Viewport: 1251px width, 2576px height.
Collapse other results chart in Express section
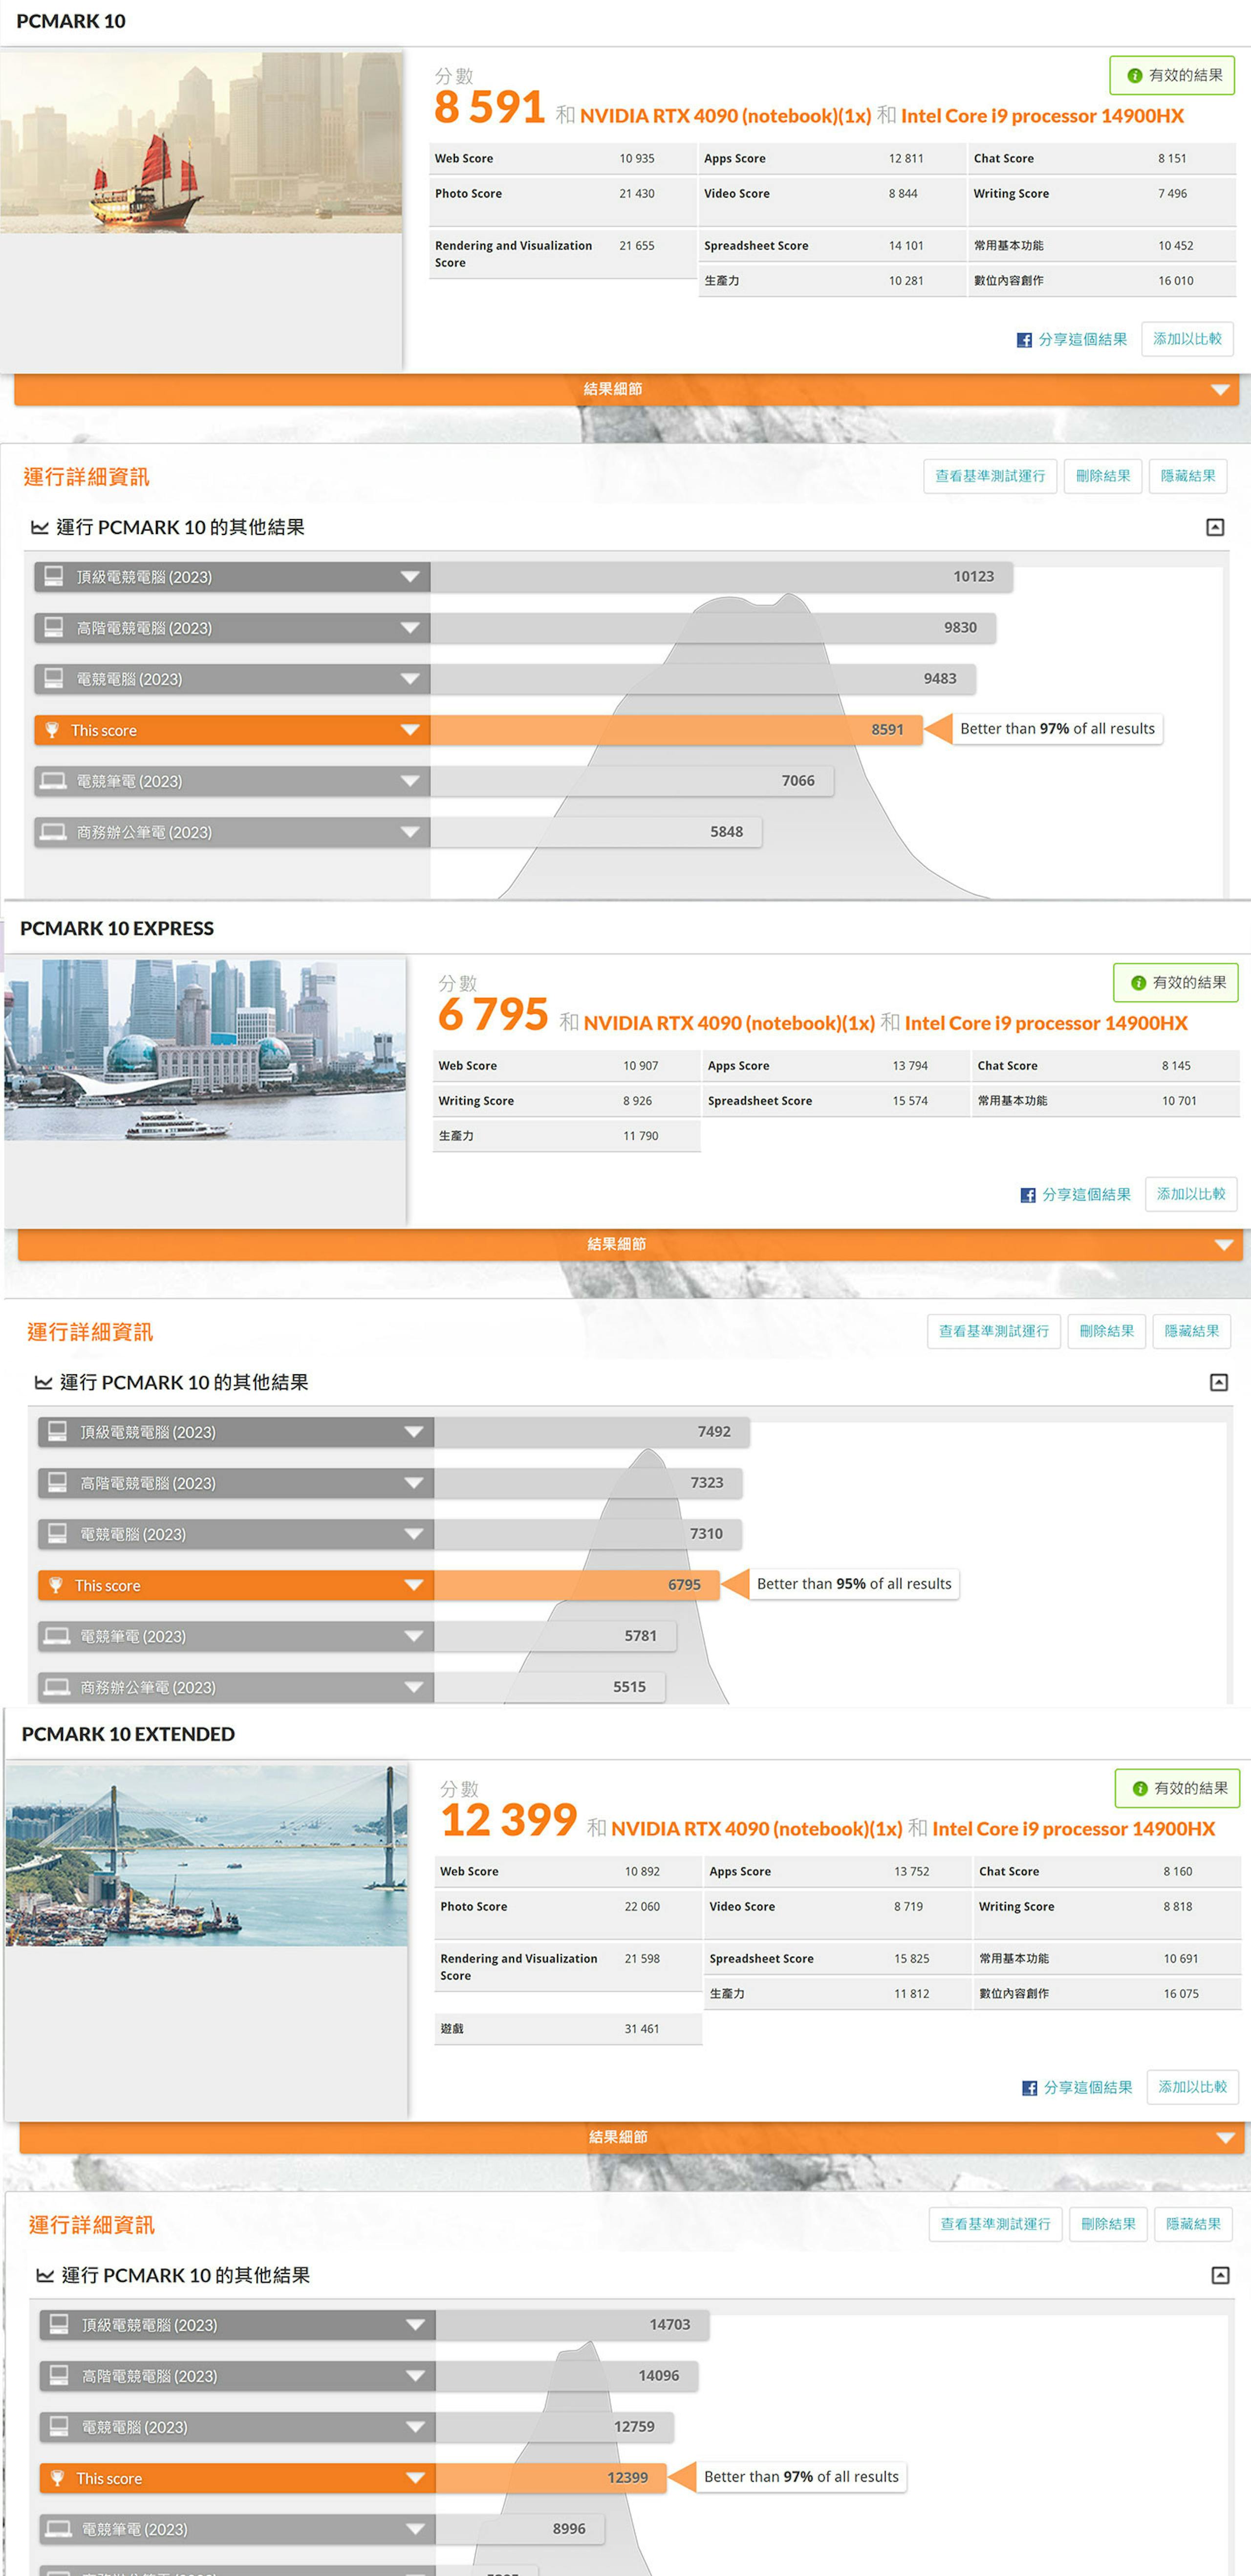(1219, 1382)
